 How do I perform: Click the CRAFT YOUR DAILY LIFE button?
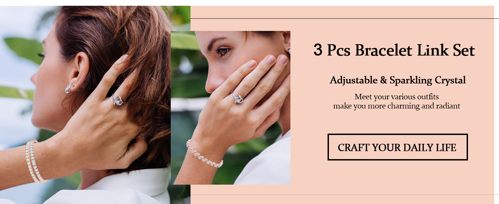tap(397, 147)
